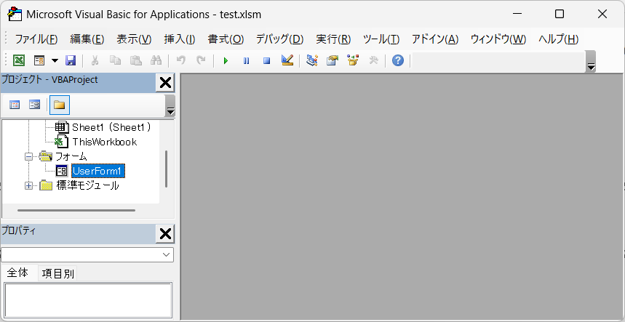The image size is (625, 322).
Task: Open the Object Browser toolbar icon
Action: 353,60
